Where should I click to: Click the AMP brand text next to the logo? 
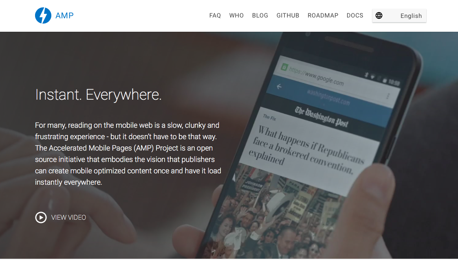coord(64,15)
